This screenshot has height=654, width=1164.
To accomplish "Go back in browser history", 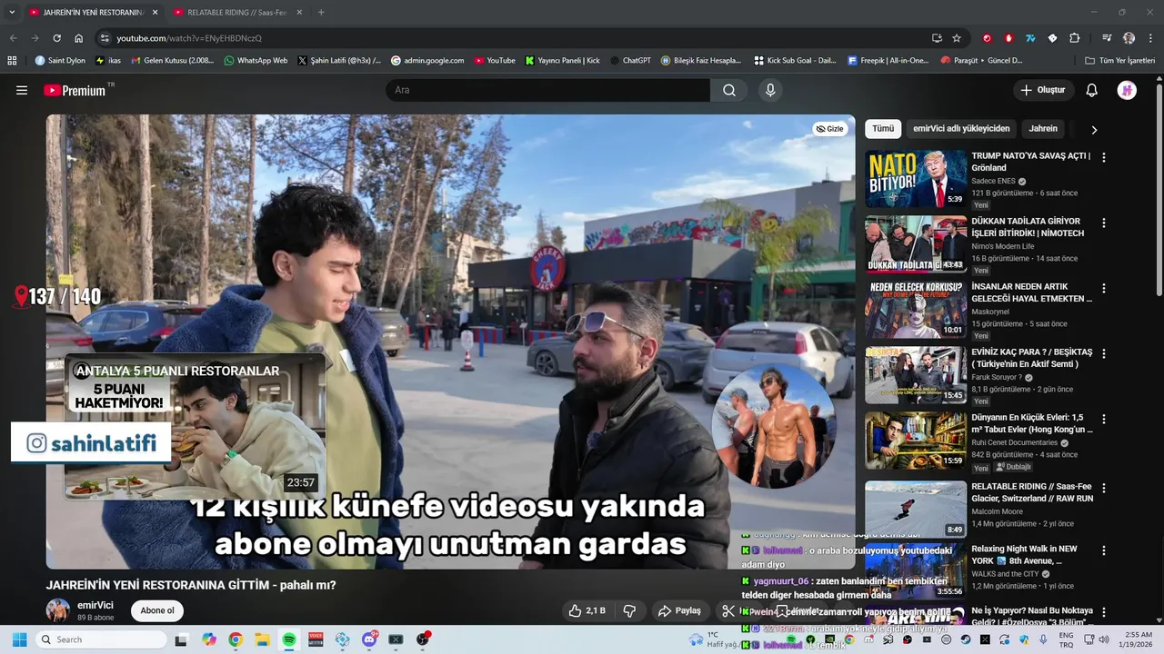I will [13, 38].
